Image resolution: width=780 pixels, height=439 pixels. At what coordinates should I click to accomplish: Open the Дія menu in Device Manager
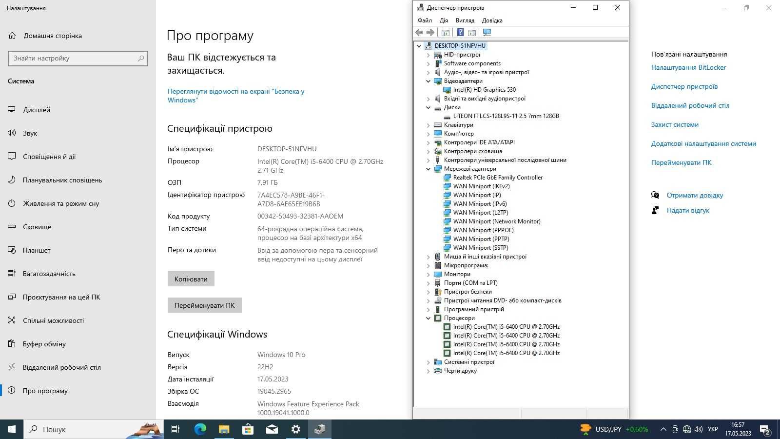coord(444,20)
